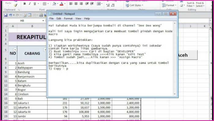
Task: Align text left in Excel
Action: click(x=71, y=4)
